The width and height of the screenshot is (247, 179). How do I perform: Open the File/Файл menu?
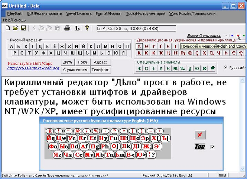click(15, 13)
